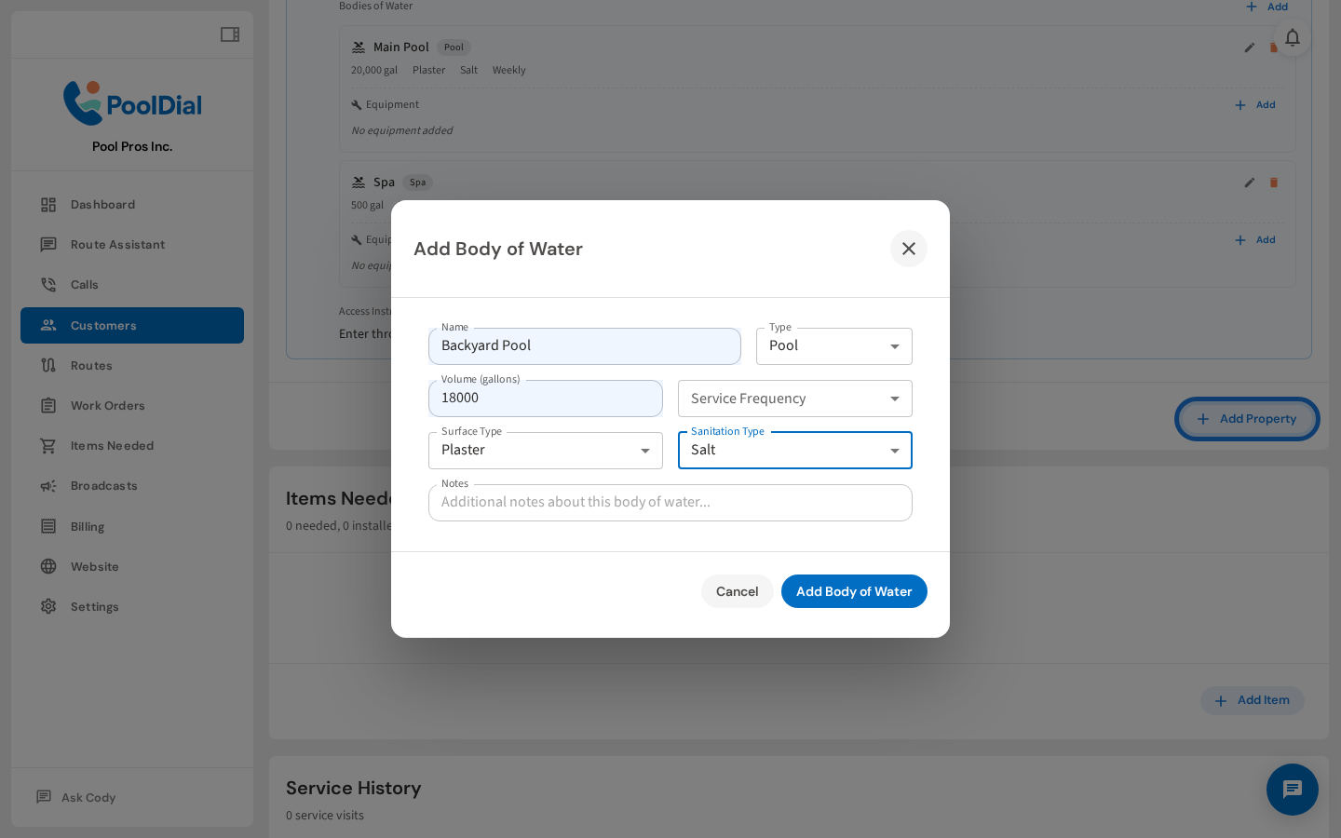Open the Service Frequency dropdown
1341x838 pixels.
794,399
